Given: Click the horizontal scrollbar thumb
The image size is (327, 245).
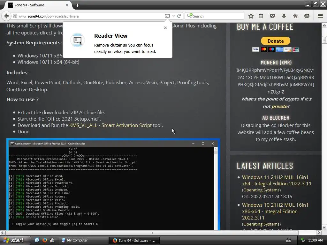Looking at the screenshot, I should 152,233.
